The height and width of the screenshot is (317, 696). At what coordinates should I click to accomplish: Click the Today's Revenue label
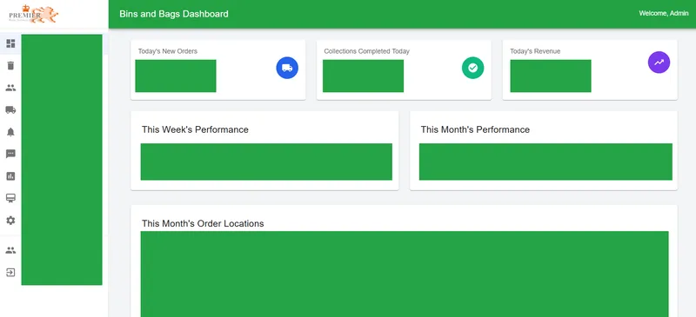(535, 51)
